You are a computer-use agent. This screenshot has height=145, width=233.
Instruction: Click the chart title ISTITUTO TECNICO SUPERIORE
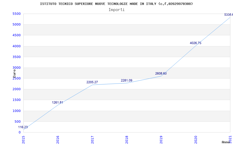(x=116, y=4)
